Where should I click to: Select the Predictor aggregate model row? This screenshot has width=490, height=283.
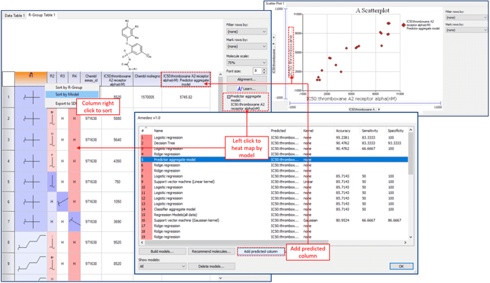coord(274,159)
